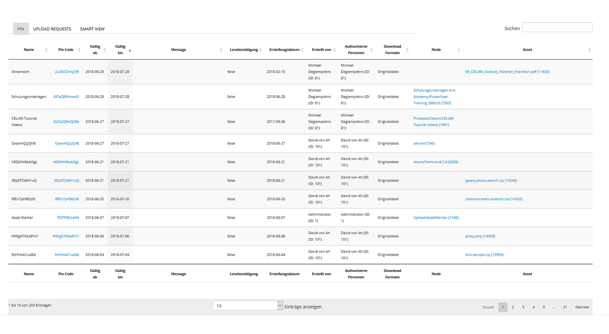Viewport: 609px width, 334px height.
Task: Open asset proxy.php (14003)
Action: (x=480, y=236)
